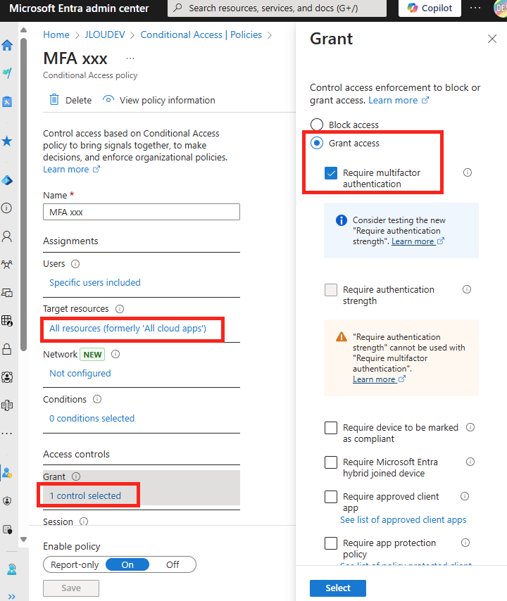The image size is (507, 601).
Task: Click the Copilot button in header
Action: pos(430,8)
